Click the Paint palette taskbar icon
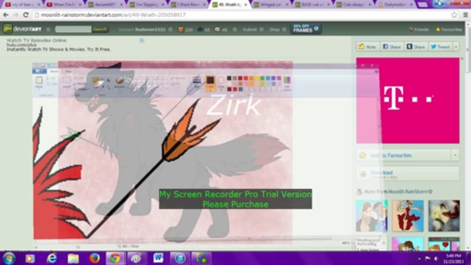This screenshot has height=265, width=471. (x=137, y=258)
